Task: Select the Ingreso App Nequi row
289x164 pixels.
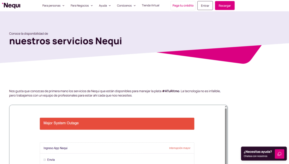Action: click(x=56, y=148)
